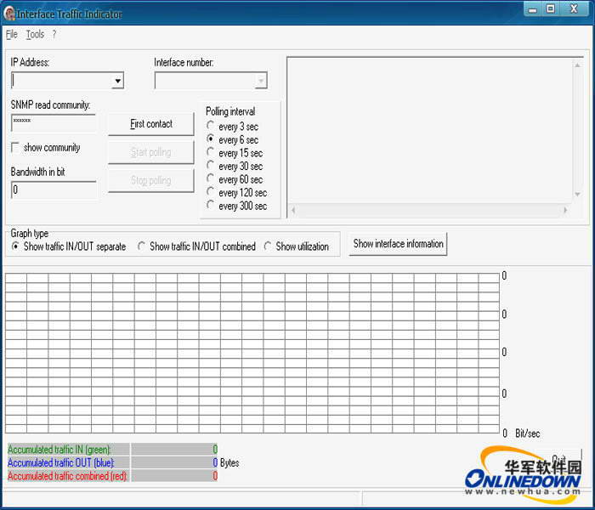Click the Bandwidth in bit field
Viewport: 595px width, 510px height.
(54, 190)
